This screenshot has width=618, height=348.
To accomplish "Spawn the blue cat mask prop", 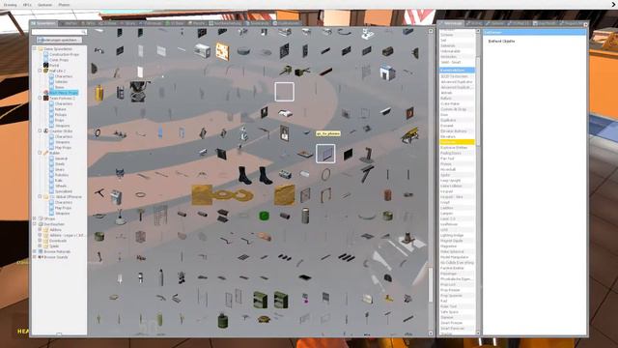I will click(x=120, y=173).
